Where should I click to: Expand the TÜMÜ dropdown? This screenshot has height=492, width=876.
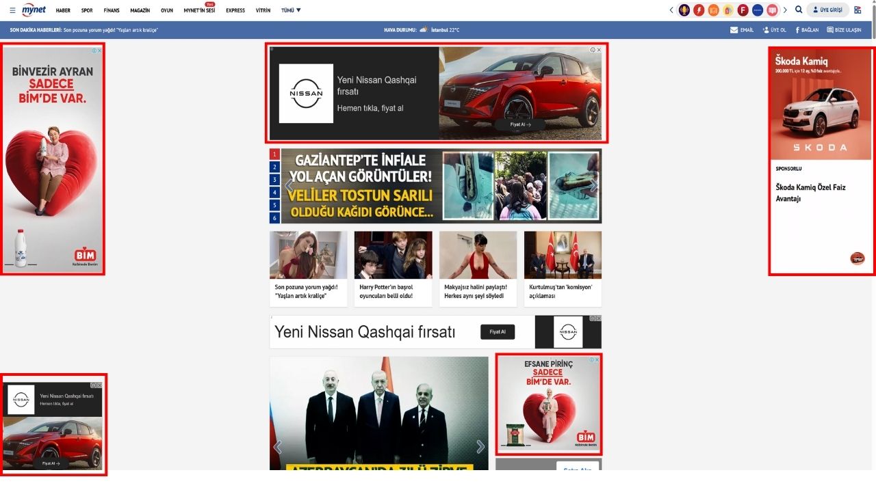[x=291, y=10]
